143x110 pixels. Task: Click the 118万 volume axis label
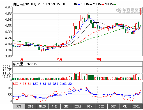point(7,73)
